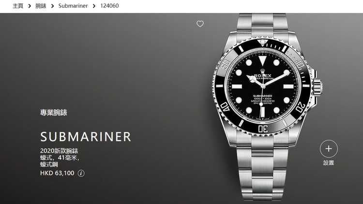Open the 設置 plus circle button
Screen dimensions: 363x204
pos(329,149)
